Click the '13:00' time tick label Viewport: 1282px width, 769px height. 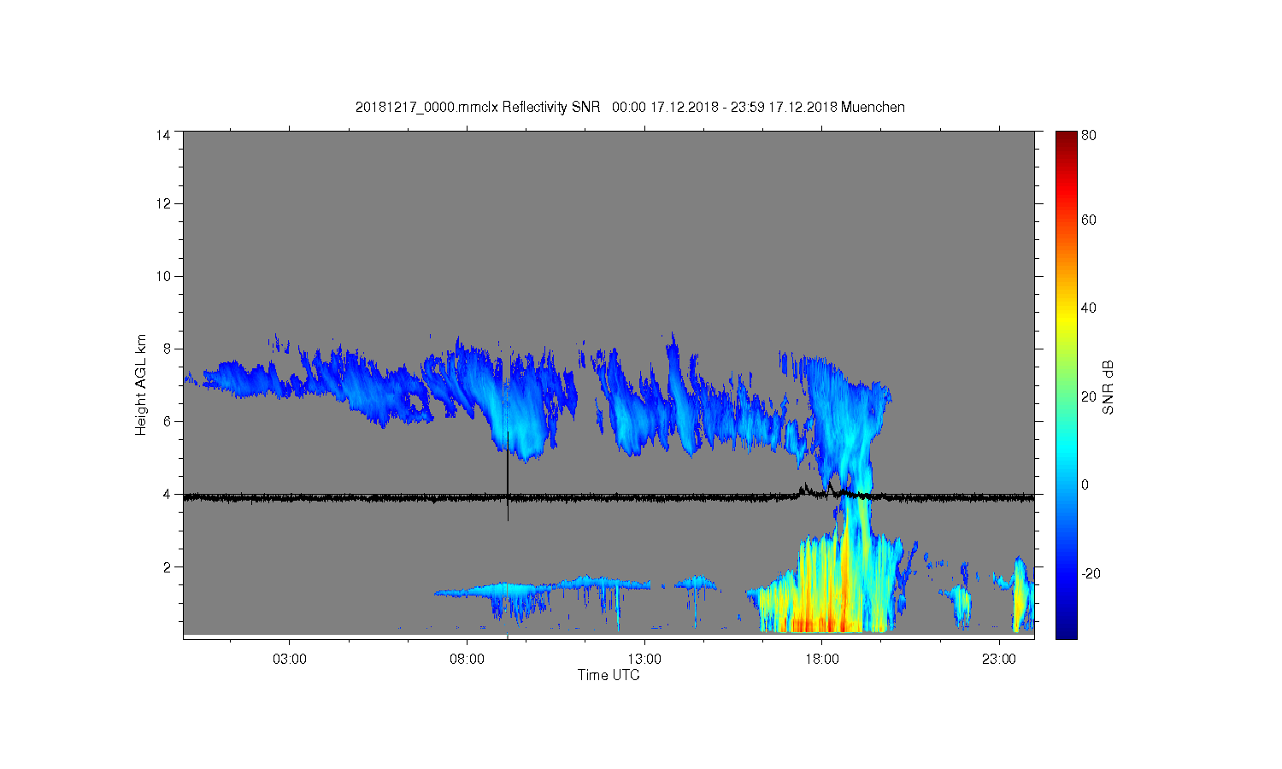644,660
